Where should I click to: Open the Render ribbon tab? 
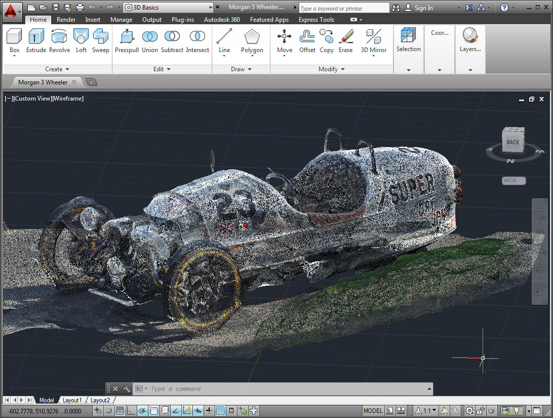(66, 20)
